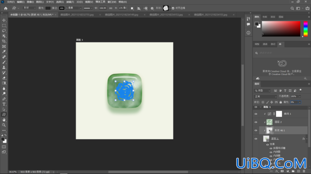311x174 pixels.
Task: Open the fill percentage dropdown arrow
Action: (300, 102)
